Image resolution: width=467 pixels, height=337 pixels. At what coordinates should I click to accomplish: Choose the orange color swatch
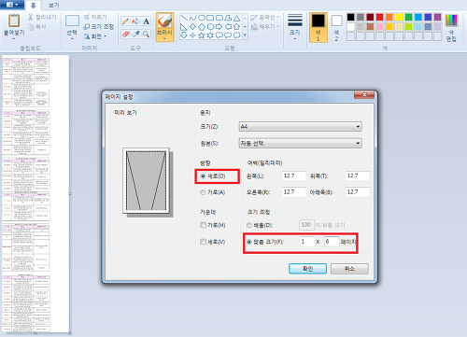389,17
